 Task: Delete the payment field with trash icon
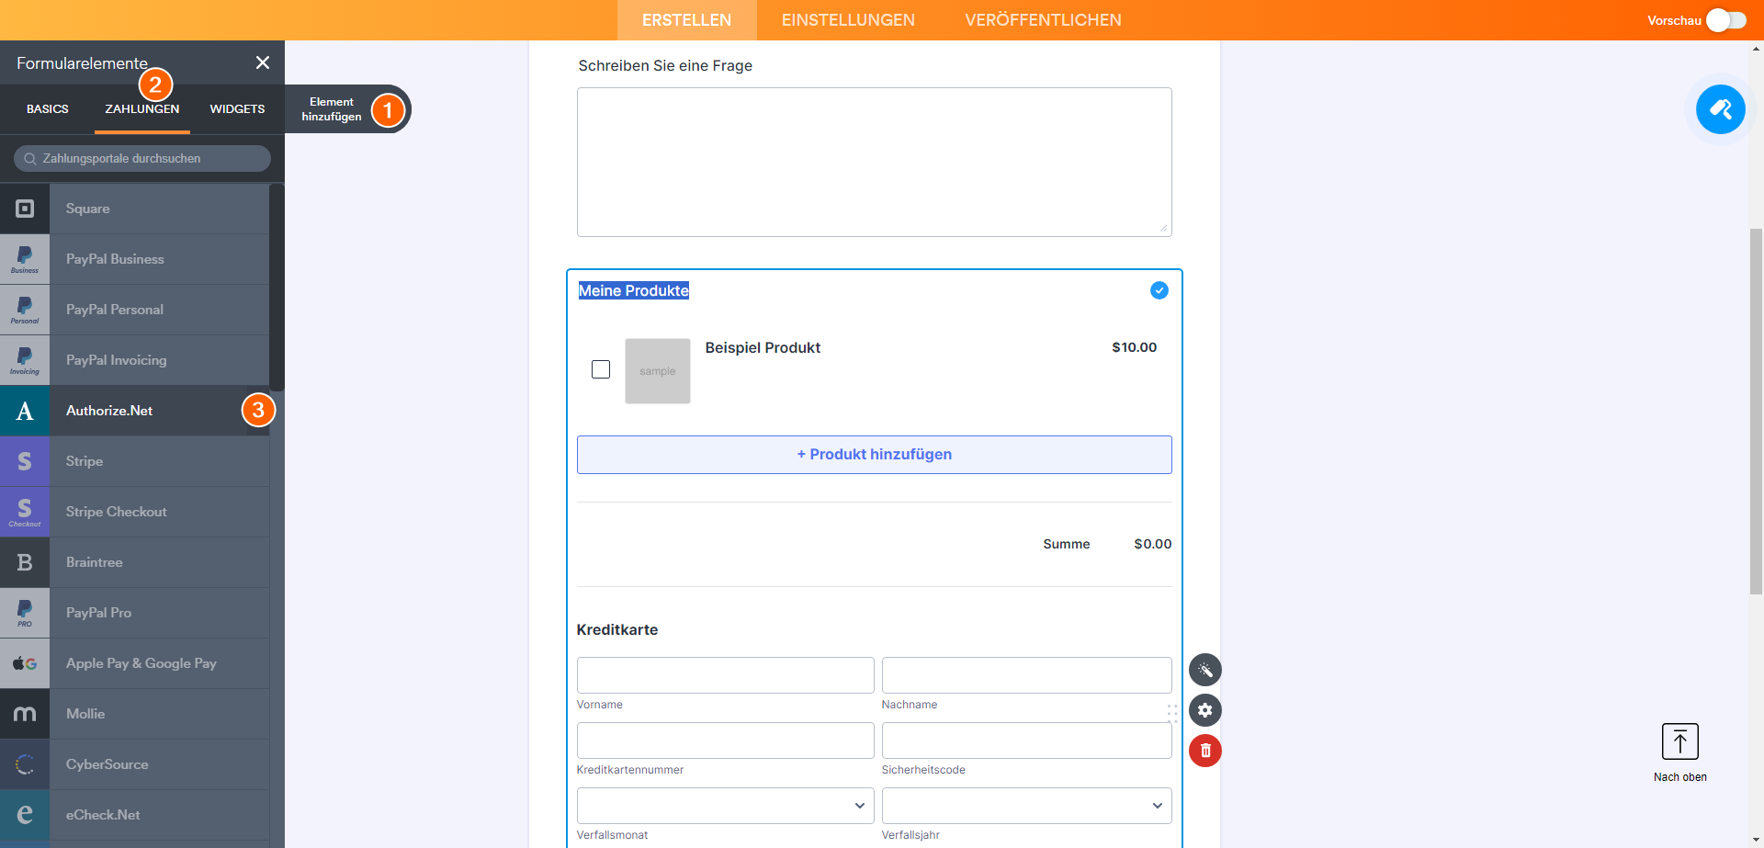[1205, 751]
